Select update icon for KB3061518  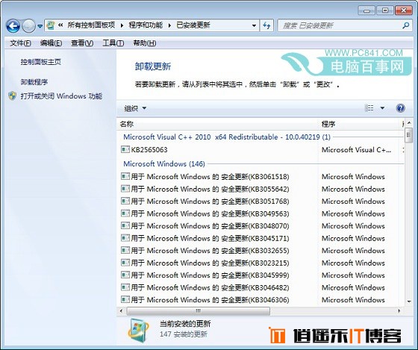coord(125,176)
